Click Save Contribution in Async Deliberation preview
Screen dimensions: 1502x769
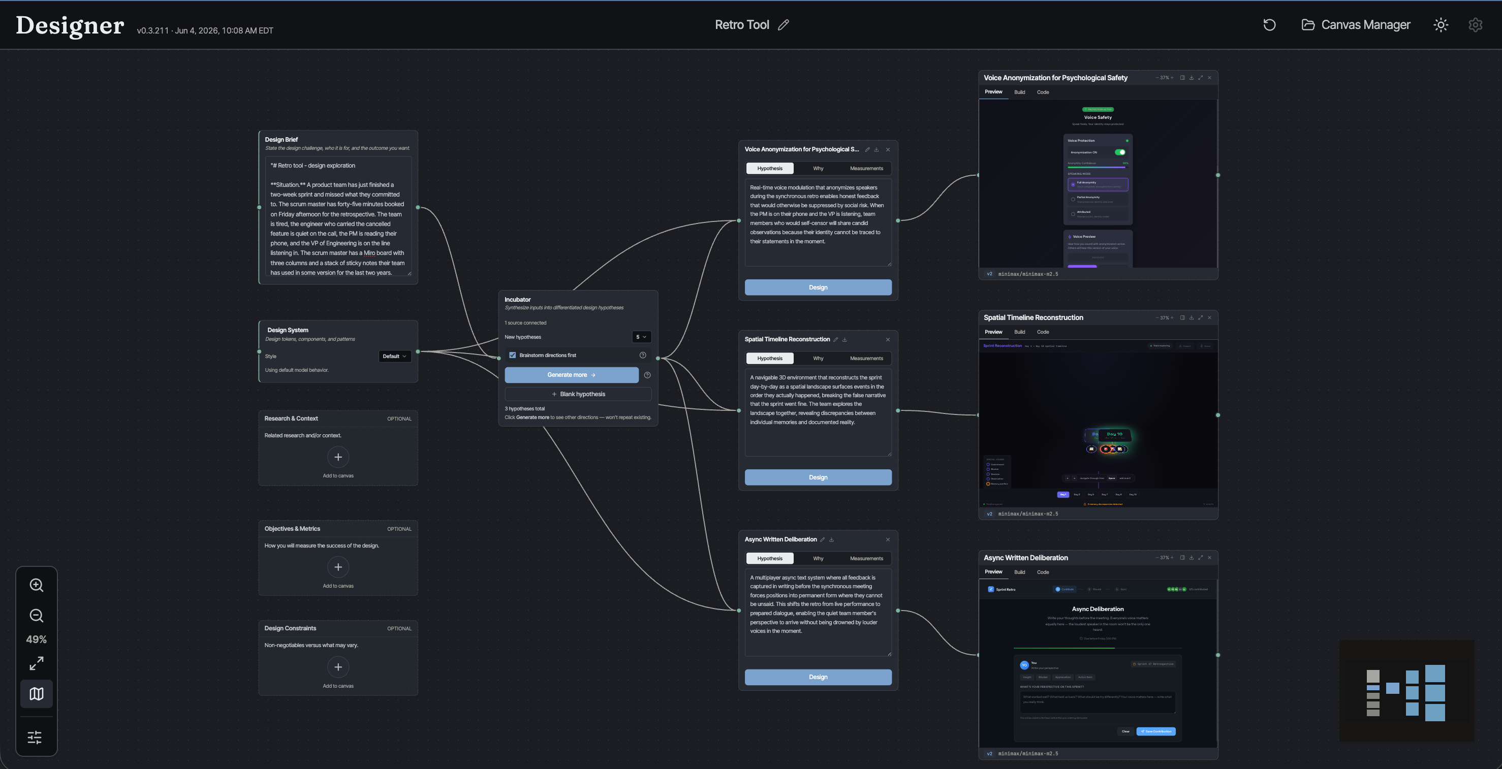(x=1155, y=731)
